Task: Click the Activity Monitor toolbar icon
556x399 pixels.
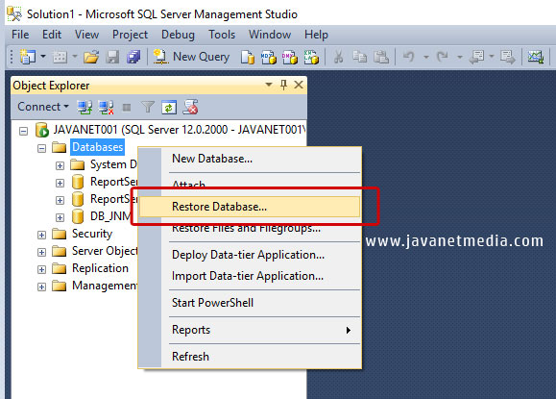Action: (536, 57)
